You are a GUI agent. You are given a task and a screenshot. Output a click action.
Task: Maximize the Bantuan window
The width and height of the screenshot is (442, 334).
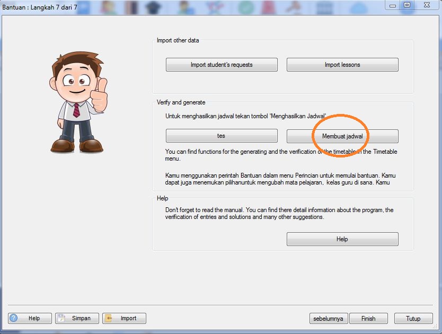tap(407, 5)
